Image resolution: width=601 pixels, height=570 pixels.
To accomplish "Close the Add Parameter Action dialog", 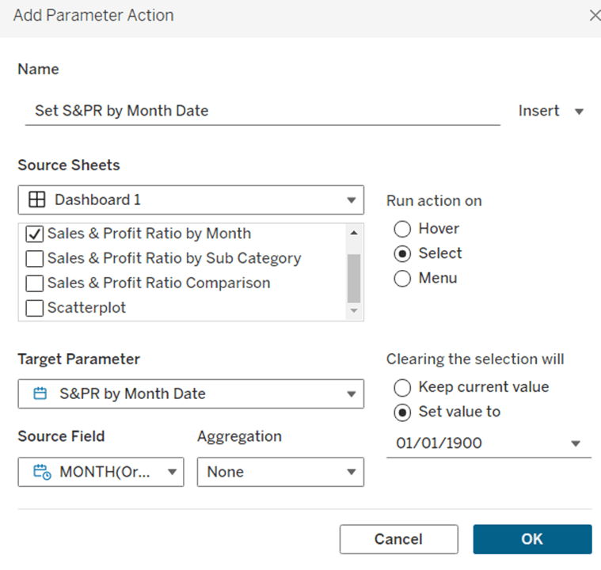I will (594, 15).
